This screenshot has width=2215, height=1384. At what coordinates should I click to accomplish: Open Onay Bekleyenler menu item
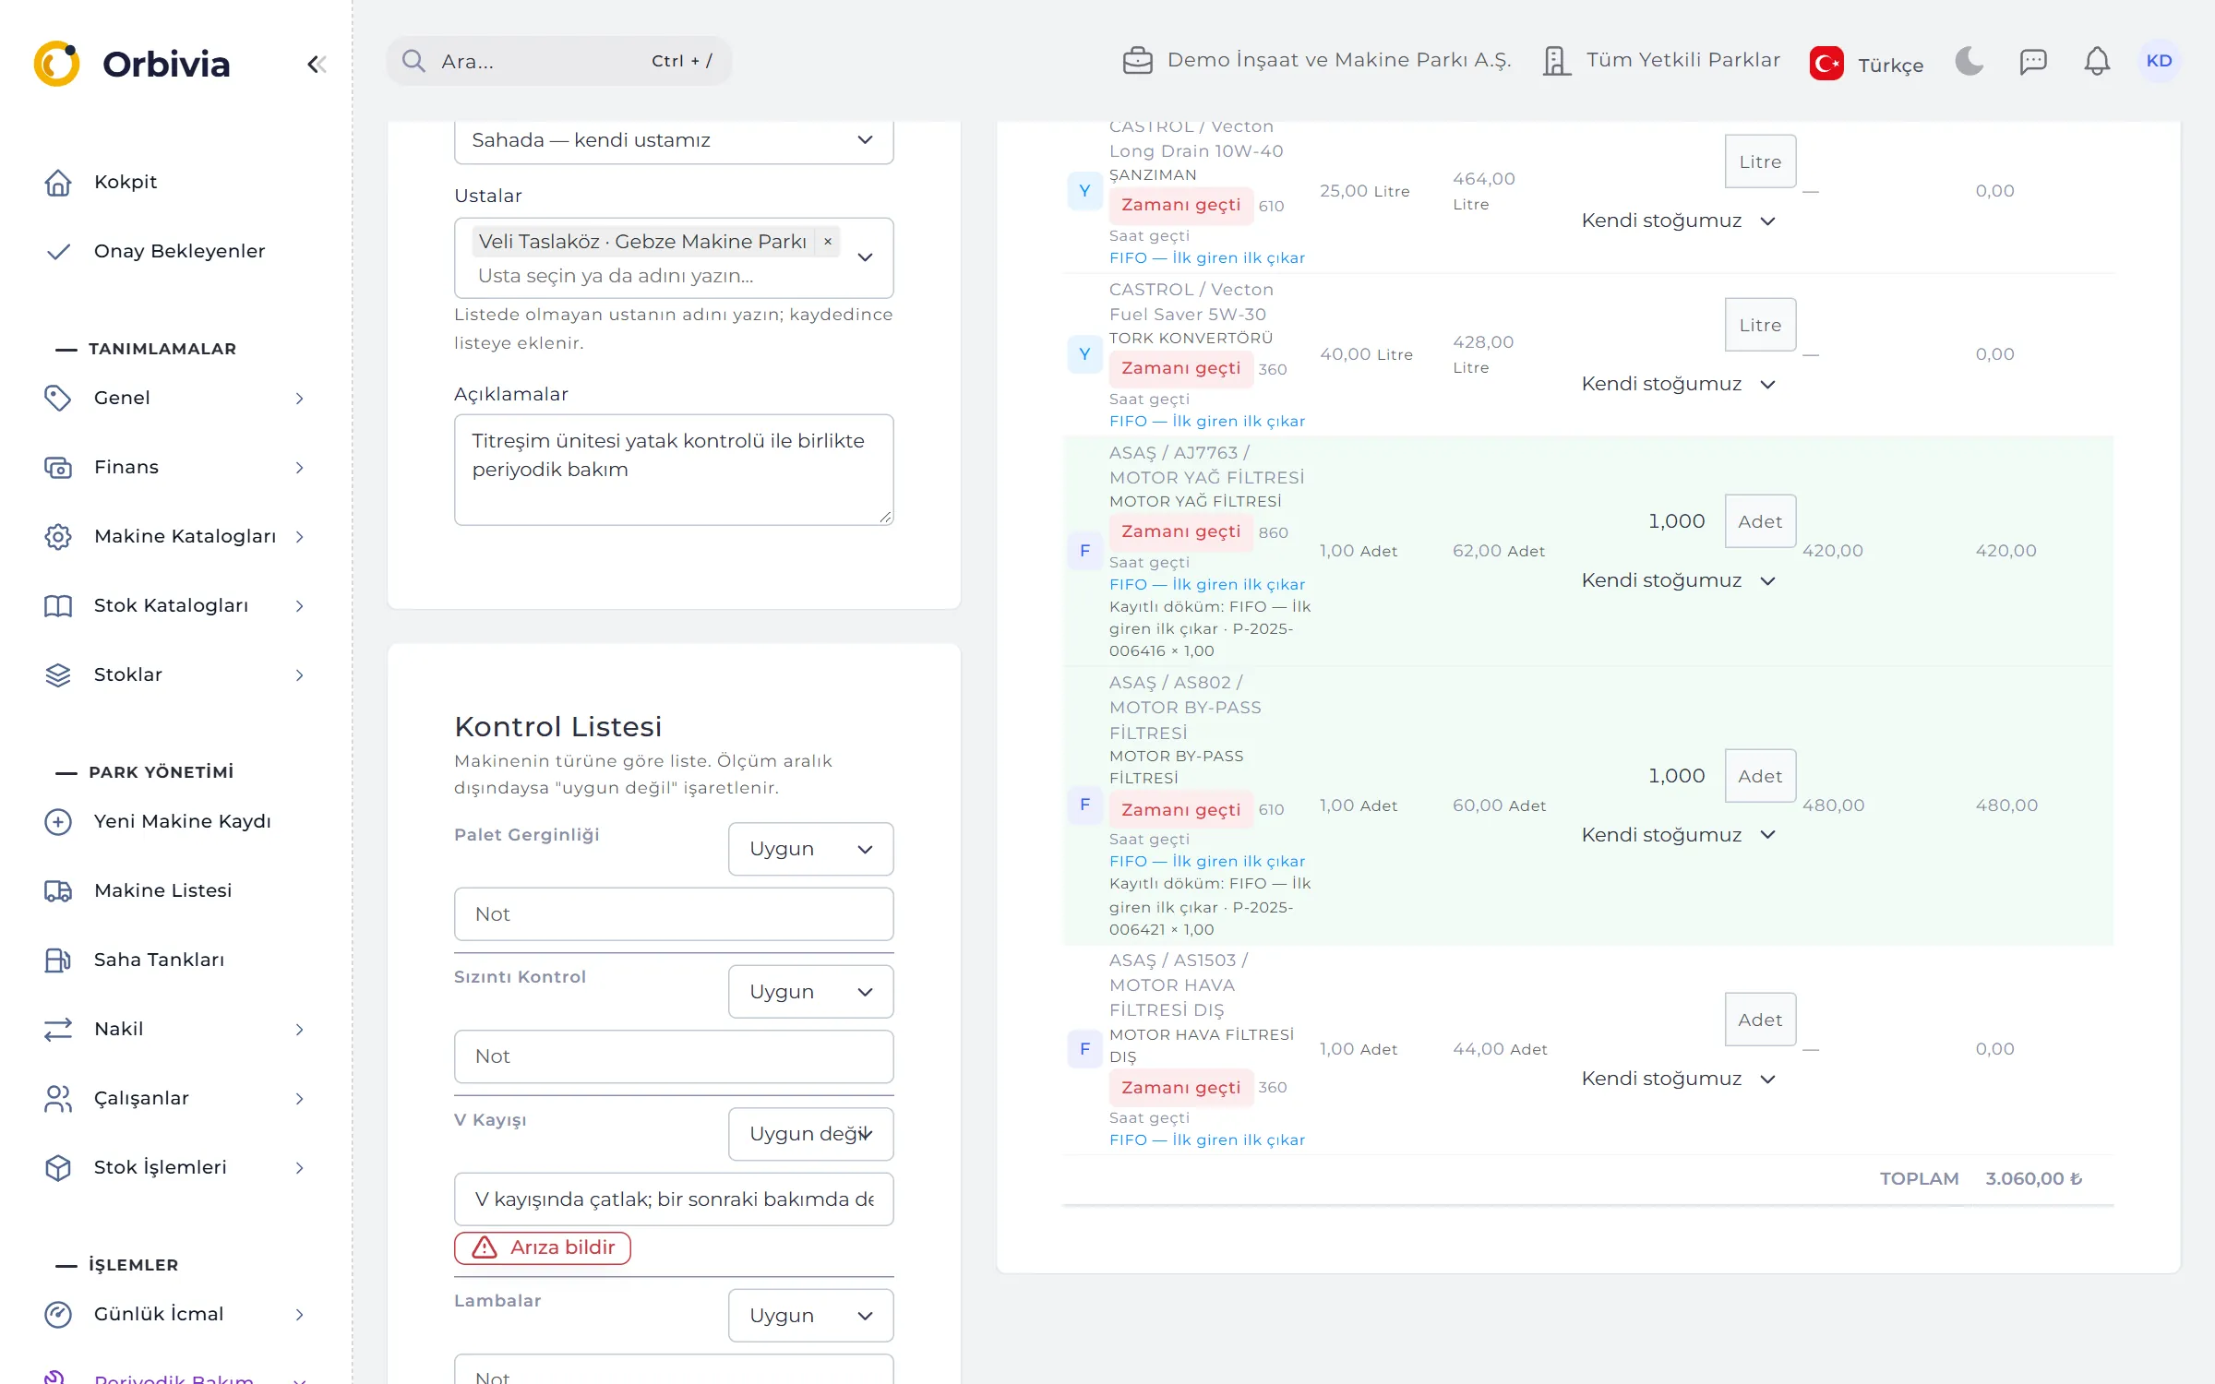click(x=175, y=251)
